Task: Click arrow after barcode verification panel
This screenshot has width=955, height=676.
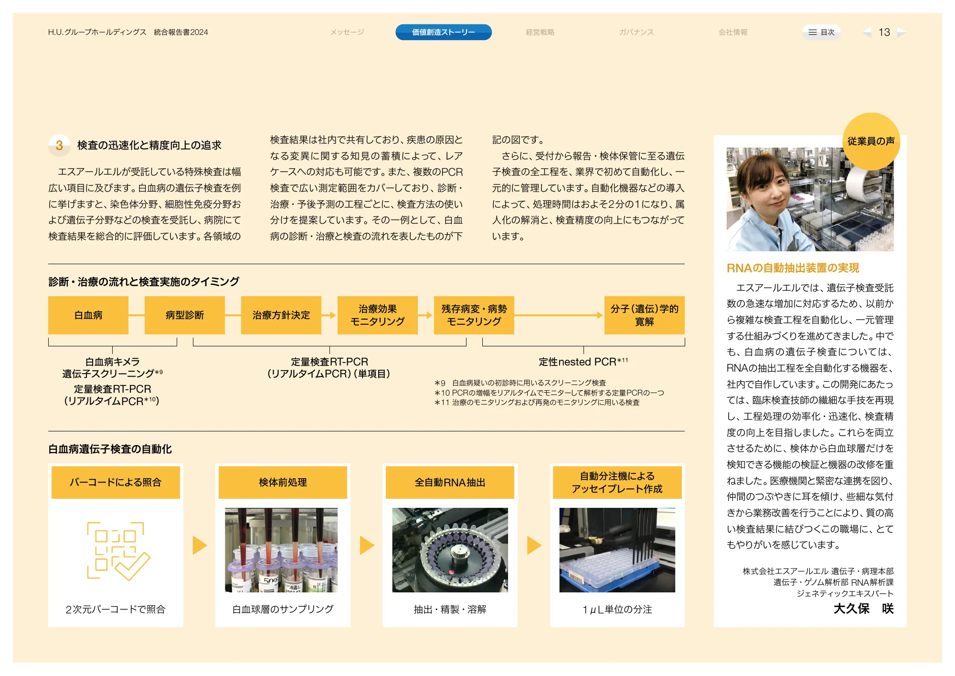Action: 199,545
